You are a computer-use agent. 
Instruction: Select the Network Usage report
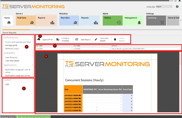[12, 49]
